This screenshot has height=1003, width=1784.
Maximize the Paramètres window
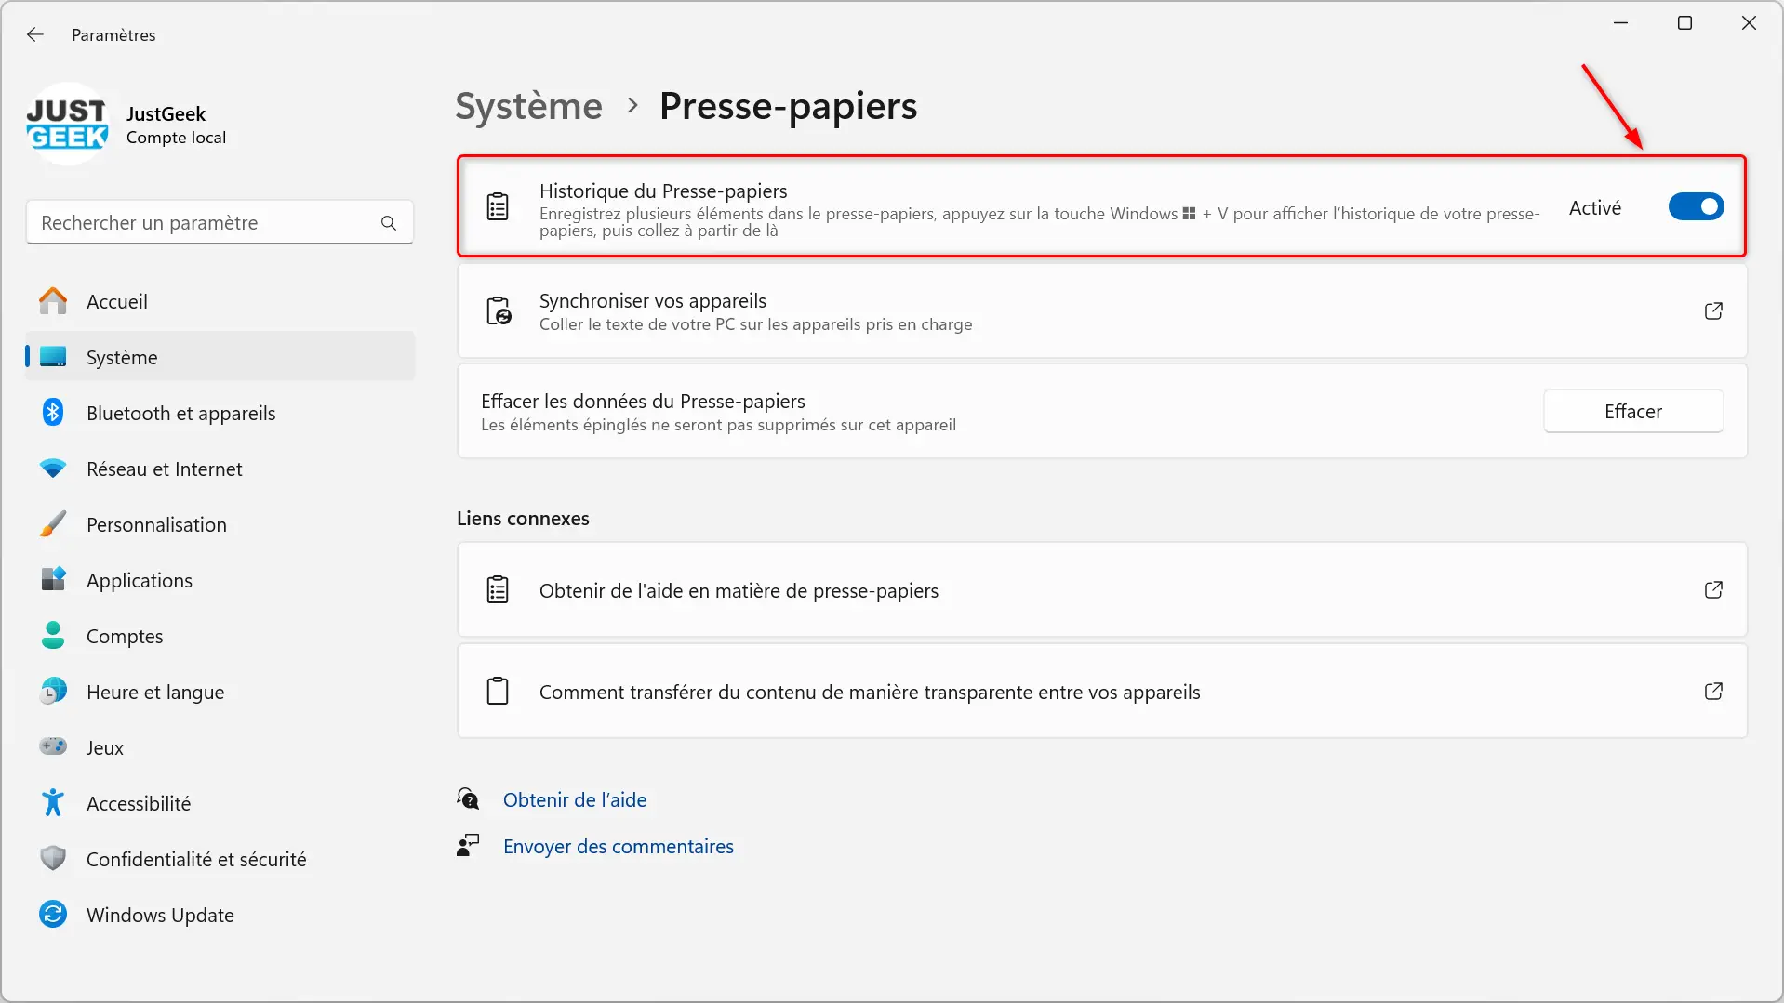click(1684, 23)
